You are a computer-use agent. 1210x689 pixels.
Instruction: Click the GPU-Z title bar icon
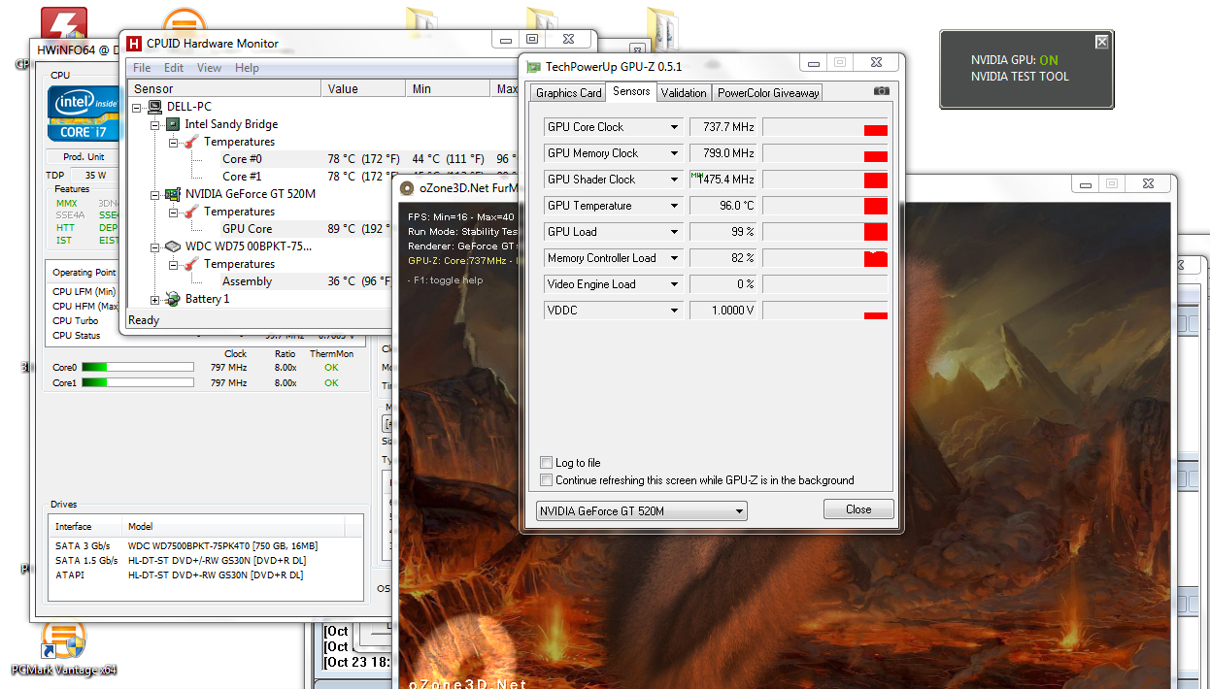point(534,67)
